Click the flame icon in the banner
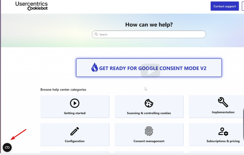This screenshot has height=155, width=244. [94, 68]
